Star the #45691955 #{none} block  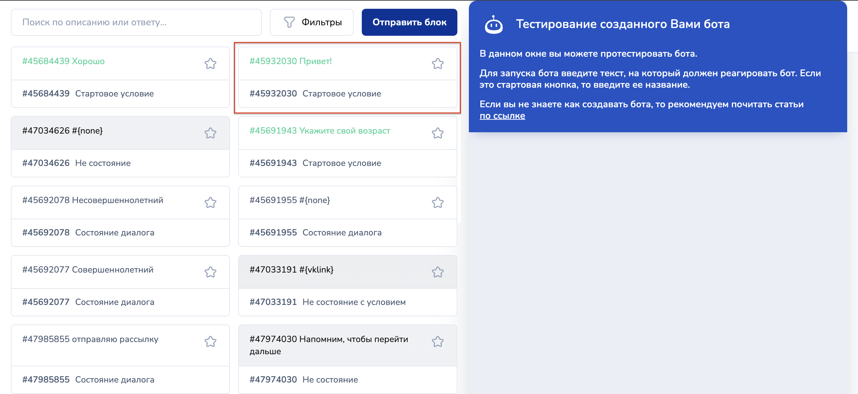tap(437, 202)
